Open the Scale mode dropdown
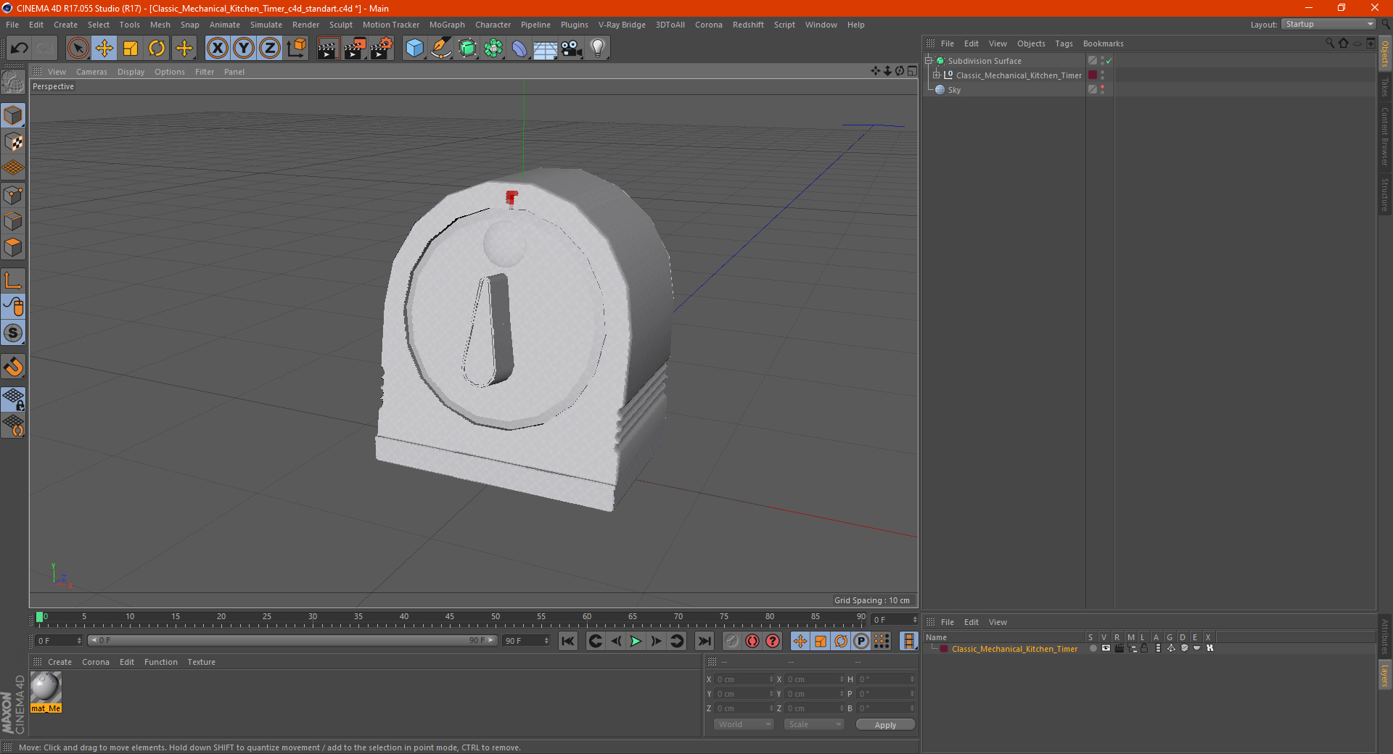The image size is (1393, 754). (x=814, y=724)
